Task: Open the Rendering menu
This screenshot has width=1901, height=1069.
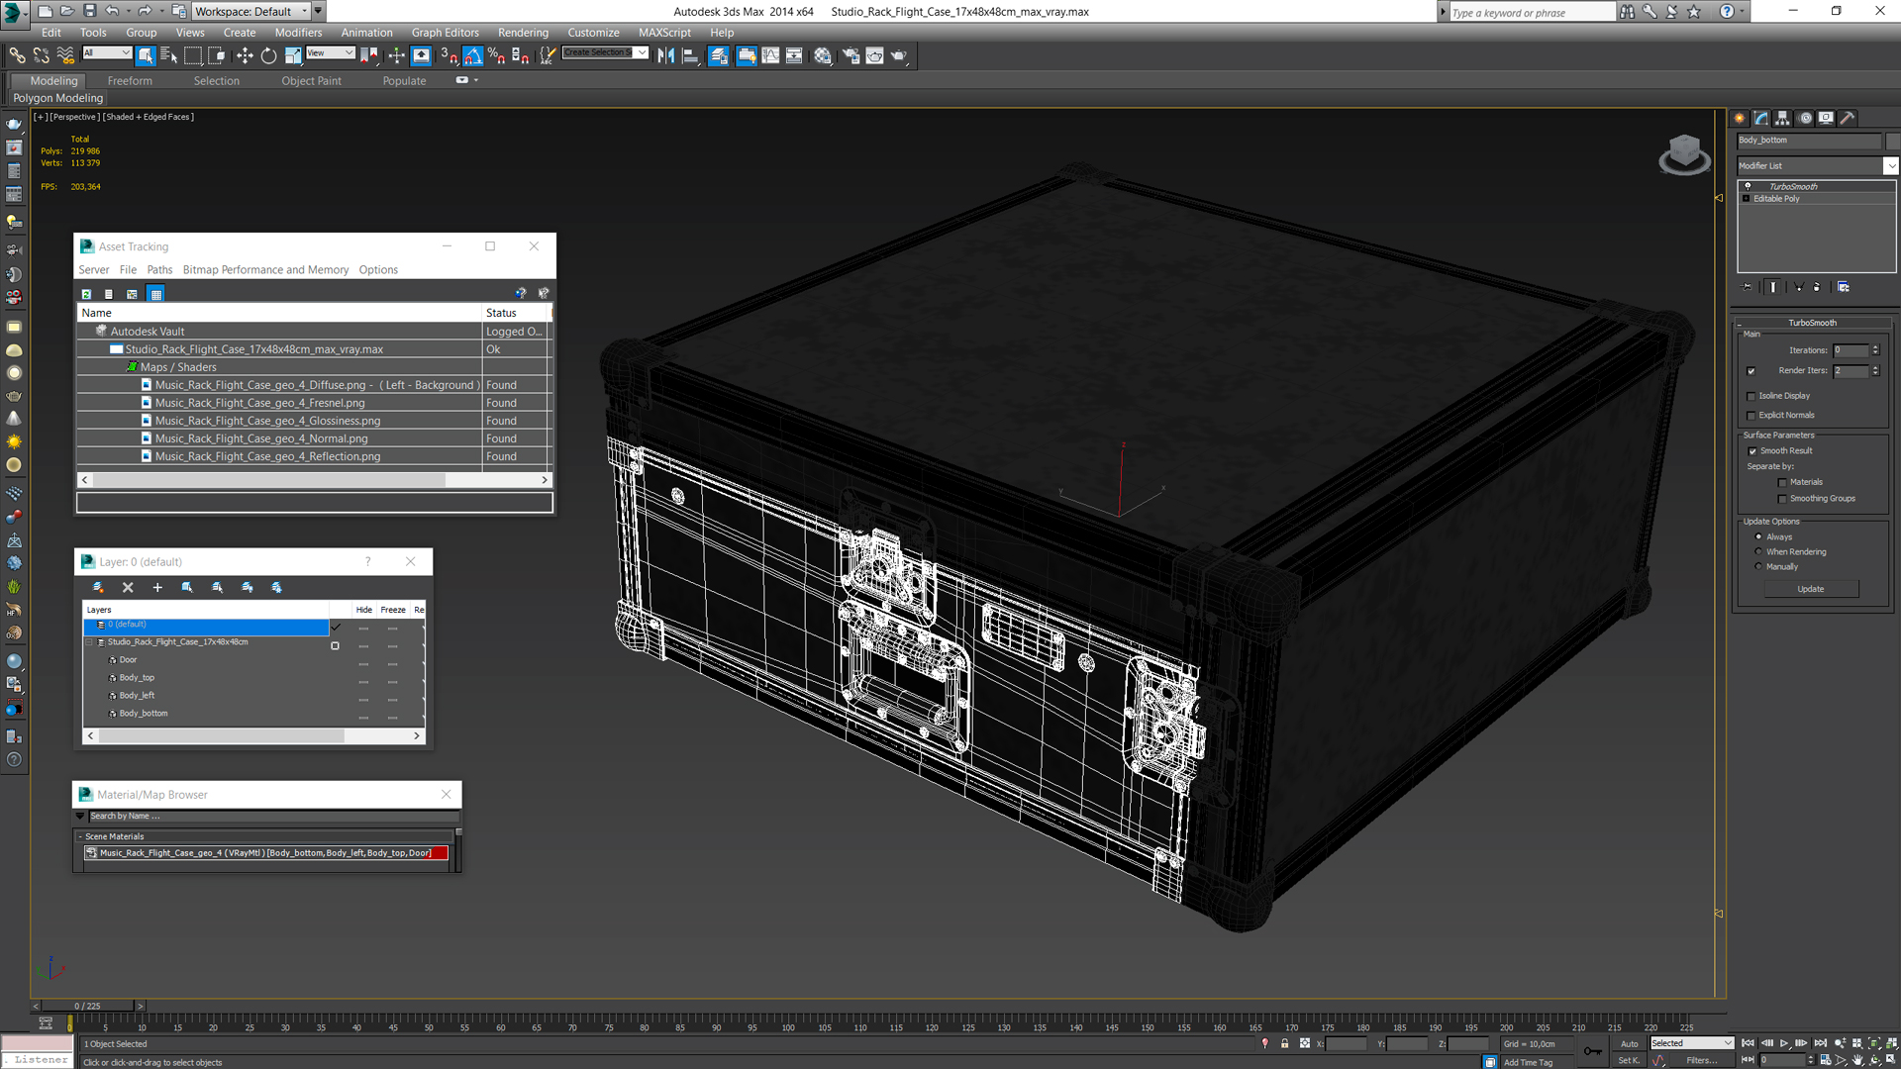Action: coord(522,33)
